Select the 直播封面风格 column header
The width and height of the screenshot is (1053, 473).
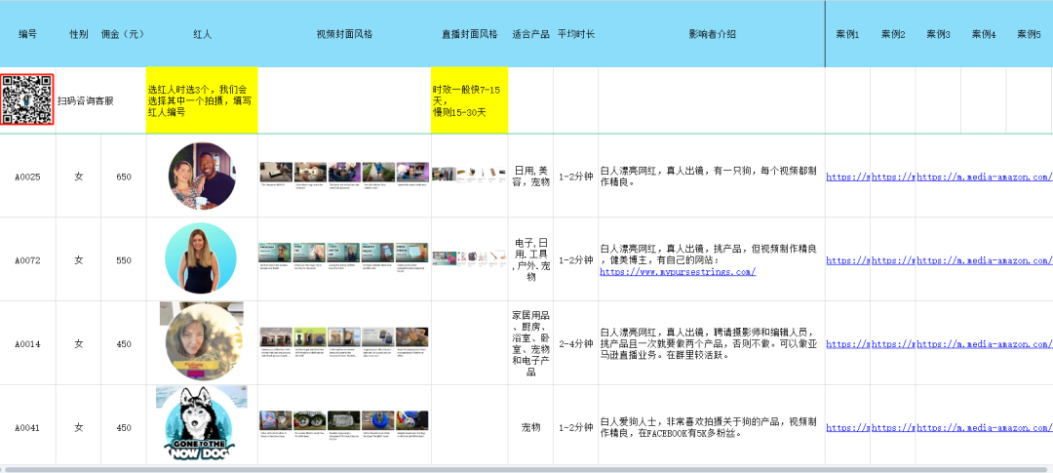[x=469, y=34]
